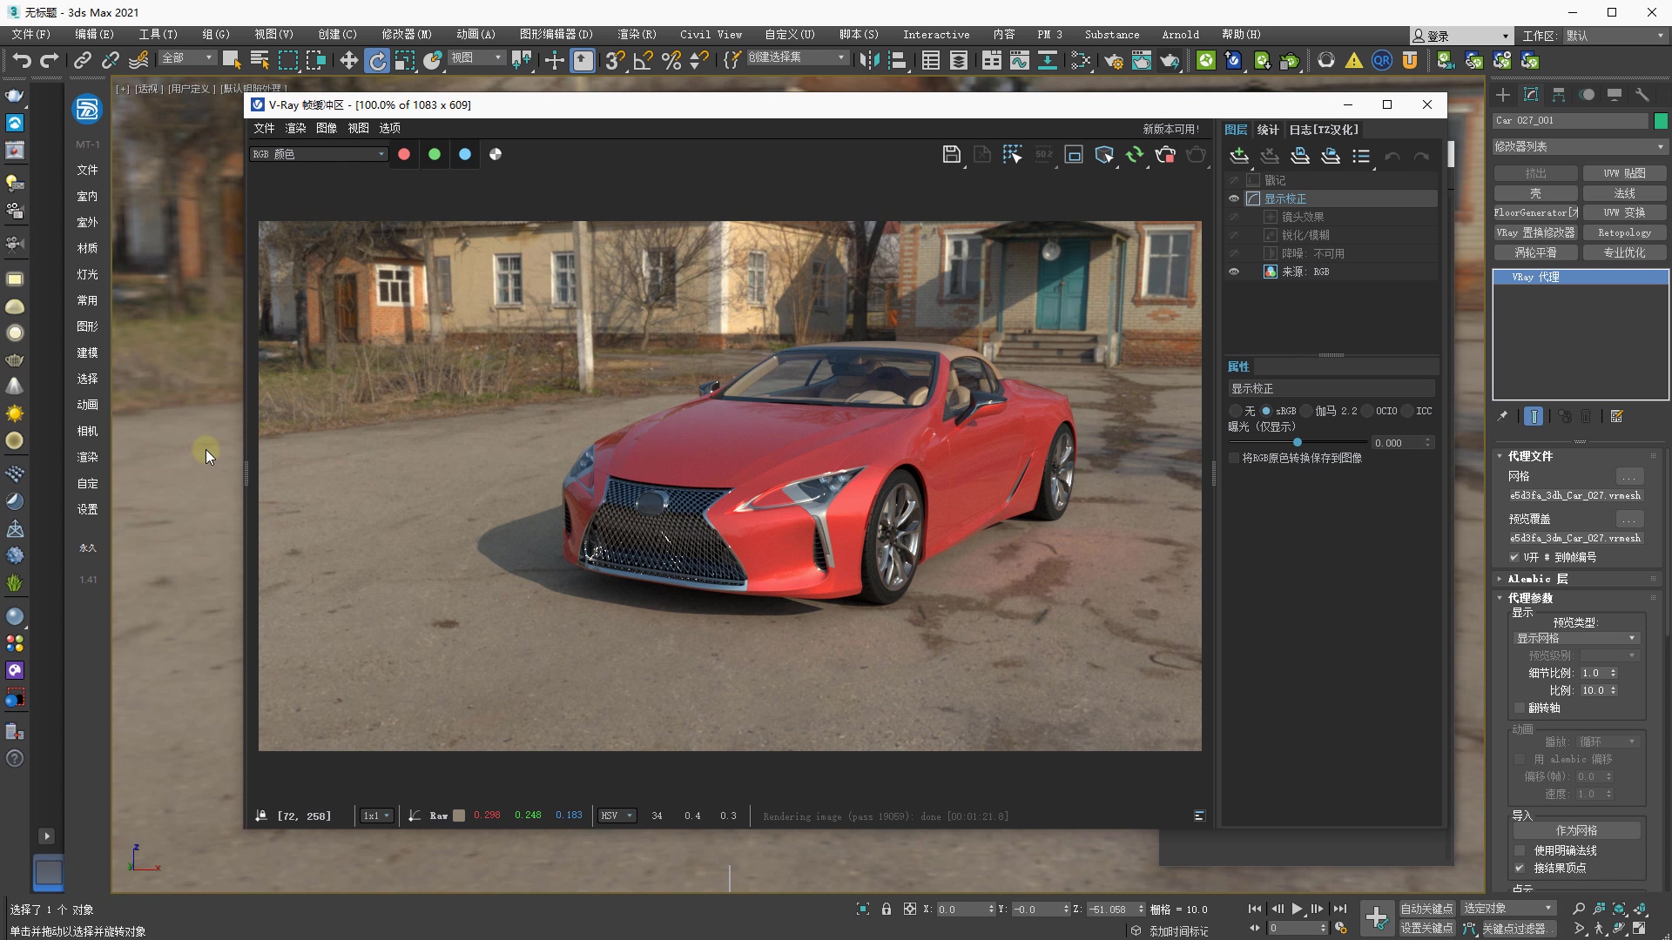
Task: Click the render region icon in frame buffer
Action: pos(1012,155)
